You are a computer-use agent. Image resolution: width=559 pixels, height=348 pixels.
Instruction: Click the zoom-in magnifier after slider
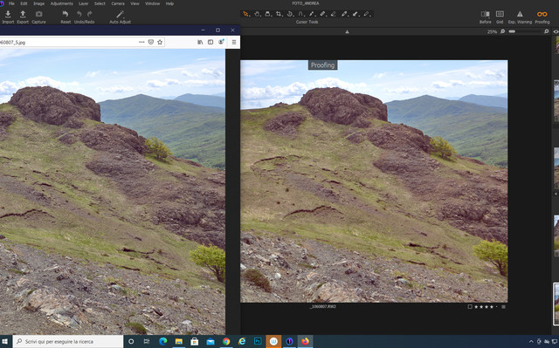click(x=546, y=31)
